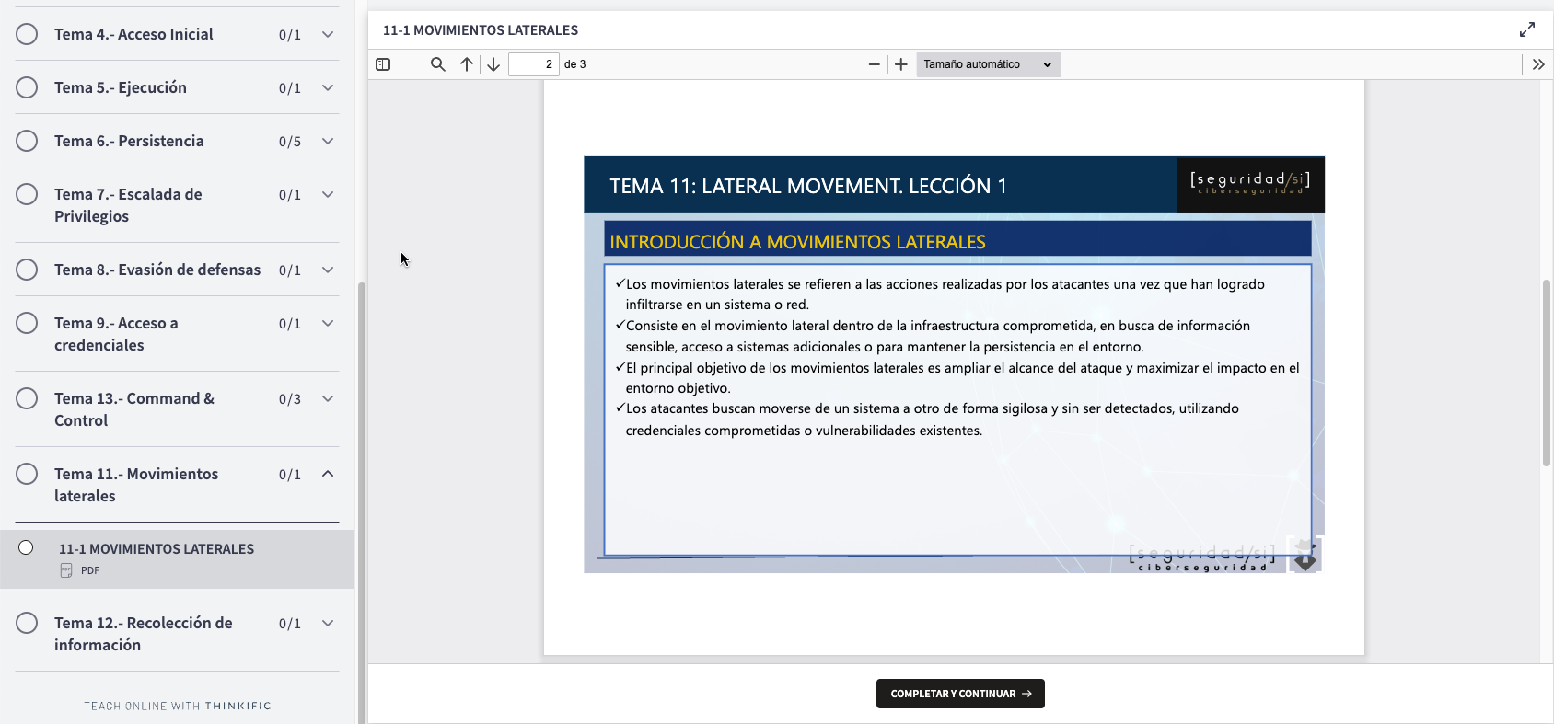The image size is (1554, 724).
Task: Go to previous page with up arrow
Action: tap(467, 64)
